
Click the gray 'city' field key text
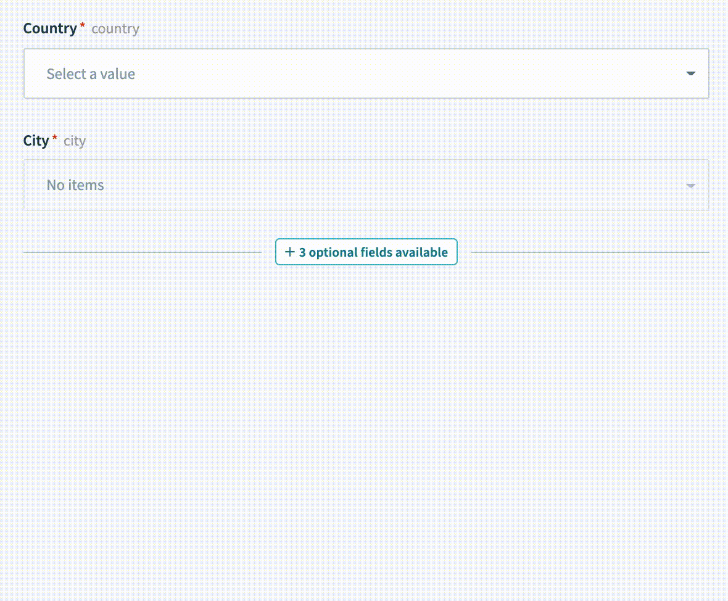(75, 141)
